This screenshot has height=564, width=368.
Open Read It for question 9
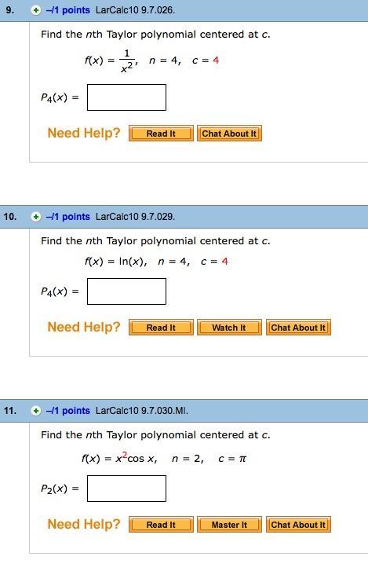click(161, 134)
